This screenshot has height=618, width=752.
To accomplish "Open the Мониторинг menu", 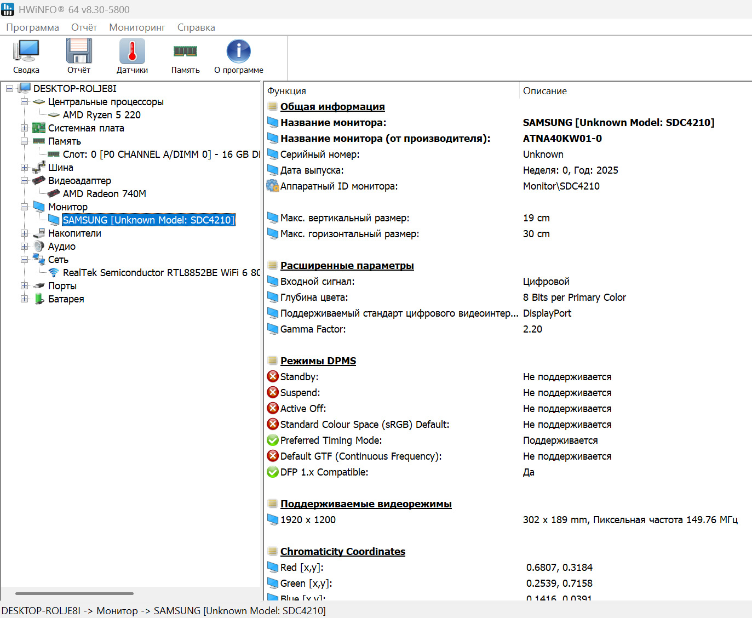I will point(137,27).
